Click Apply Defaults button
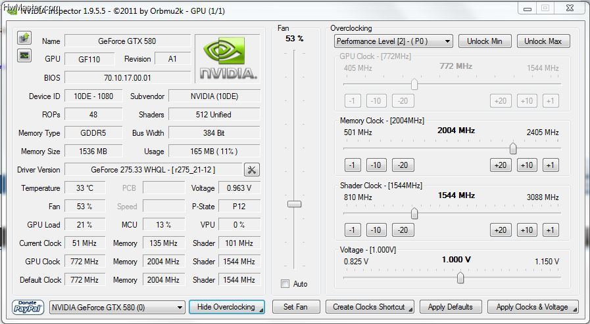The image size is (590, 324). point(451,307)
